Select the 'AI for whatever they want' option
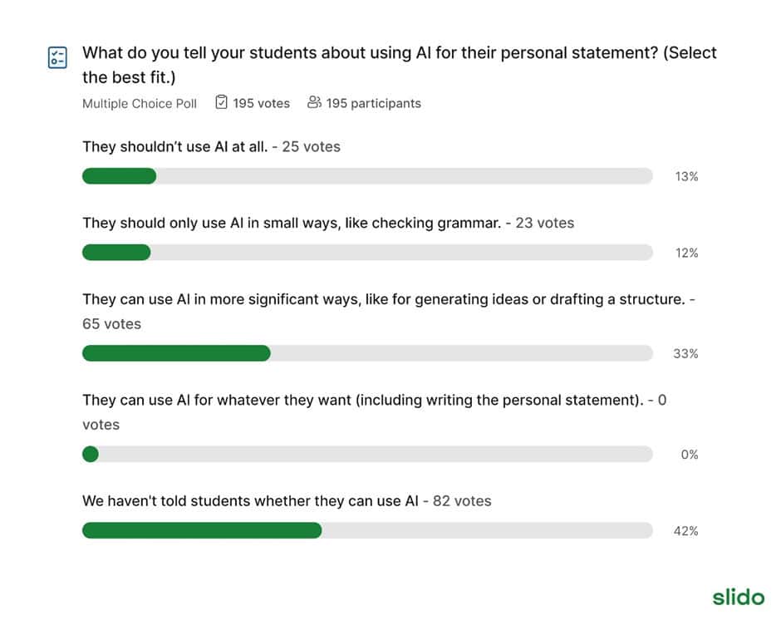Screen dimensions: 781x630 (x=374, y=412)
